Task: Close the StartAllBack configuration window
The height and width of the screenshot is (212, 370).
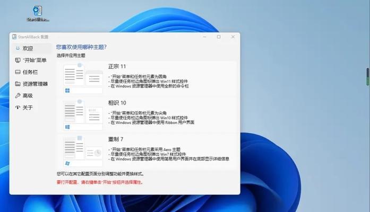Action: tap(233, 37)
